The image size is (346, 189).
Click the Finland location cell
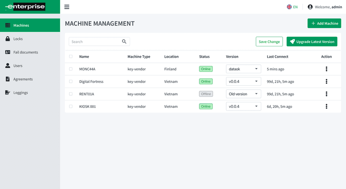170,69
